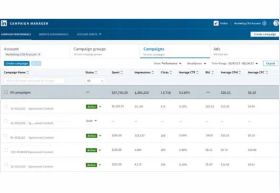Click the $4,193.34 spent cell
The image size is (280, 193).
point(118,106)
